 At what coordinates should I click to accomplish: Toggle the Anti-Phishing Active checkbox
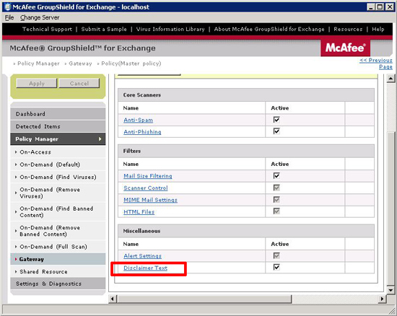(x=276, y=131)
